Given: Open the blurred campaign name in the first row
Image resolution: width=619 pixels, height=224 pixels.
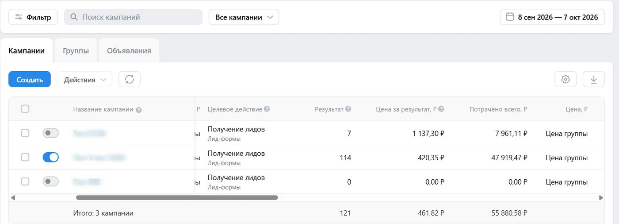Looking at the screenshot, I should [90, 133].
